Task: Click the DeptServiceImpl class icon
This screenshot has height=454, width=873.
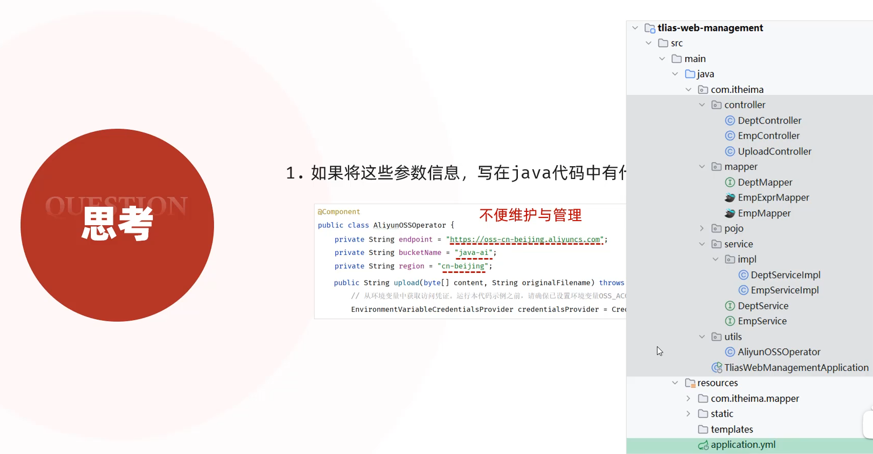Action: click(743, 275)
